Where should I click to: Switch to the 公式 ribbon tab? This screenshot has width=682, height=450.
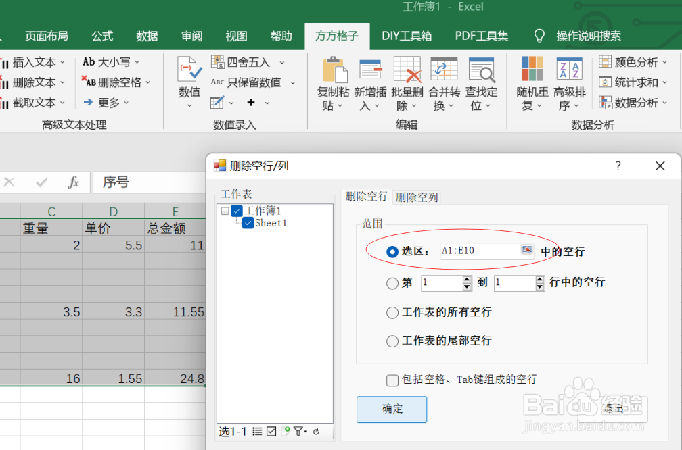click(x=103, y=36)
